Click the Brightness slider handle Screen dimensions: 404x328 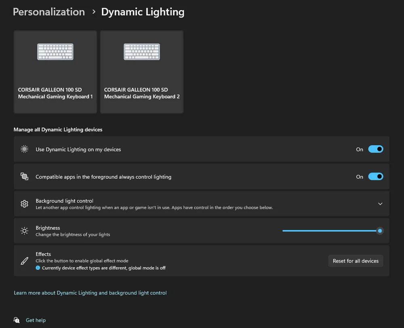click(379, 230)
